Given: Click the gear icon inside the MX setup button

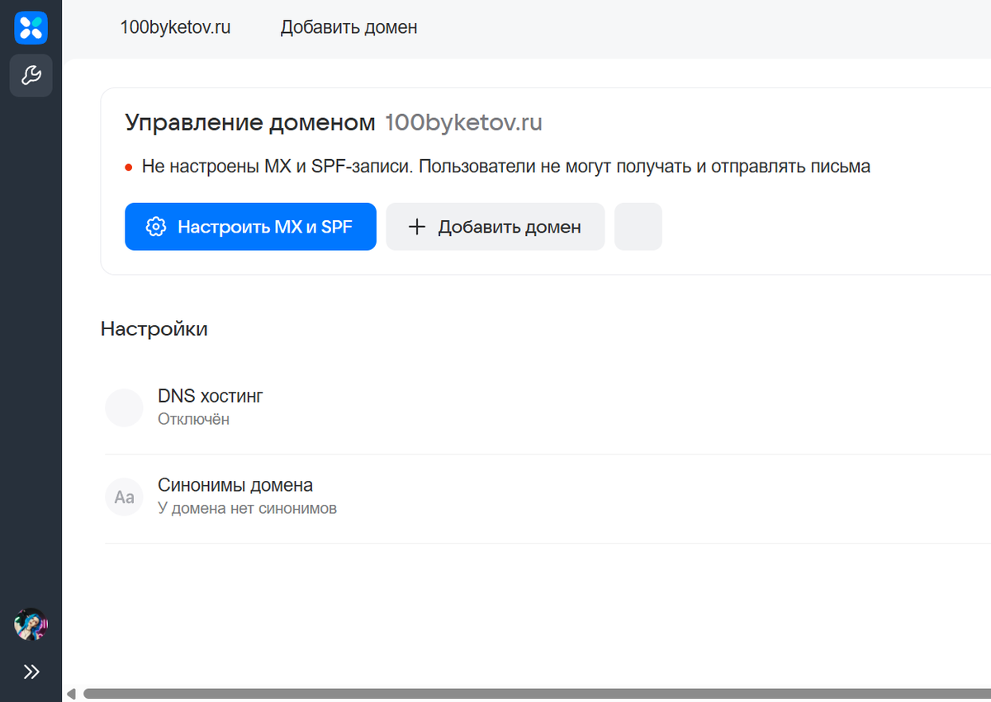Looking at the screenshot, I should tap(155, 226).
